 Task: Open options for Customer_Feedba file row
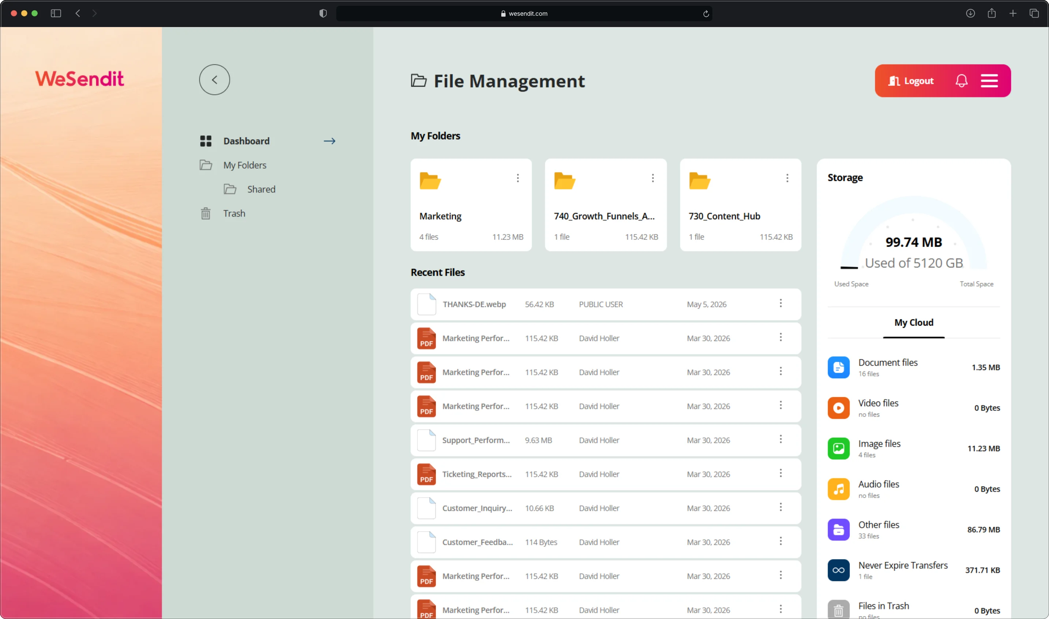(x=780, y=541)
